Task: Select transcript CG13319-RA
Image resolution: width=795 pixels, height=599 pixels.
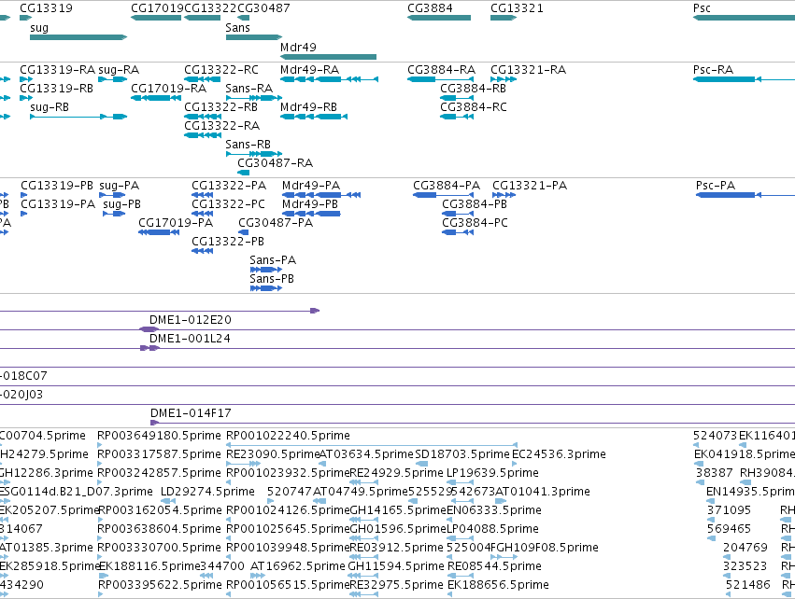Action: [57, 70]
